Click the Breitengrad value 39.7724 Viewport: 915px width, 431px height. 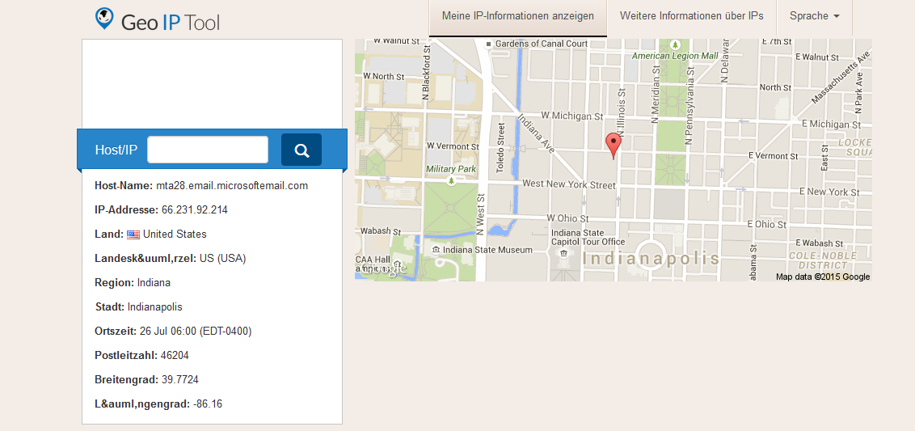click(x=179, y=379)
